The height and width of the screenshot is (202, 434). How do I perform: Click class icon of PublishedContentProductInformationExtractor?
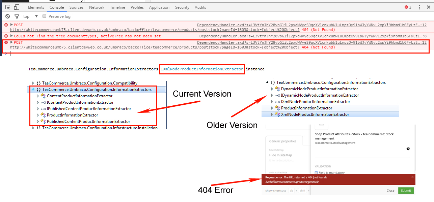(43, 122)
